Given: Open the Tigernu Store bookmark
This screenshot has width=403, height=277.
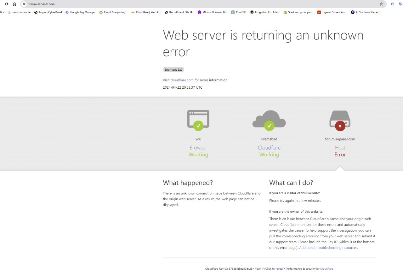Looking at the screenshot, I should [x=332, y=12].
